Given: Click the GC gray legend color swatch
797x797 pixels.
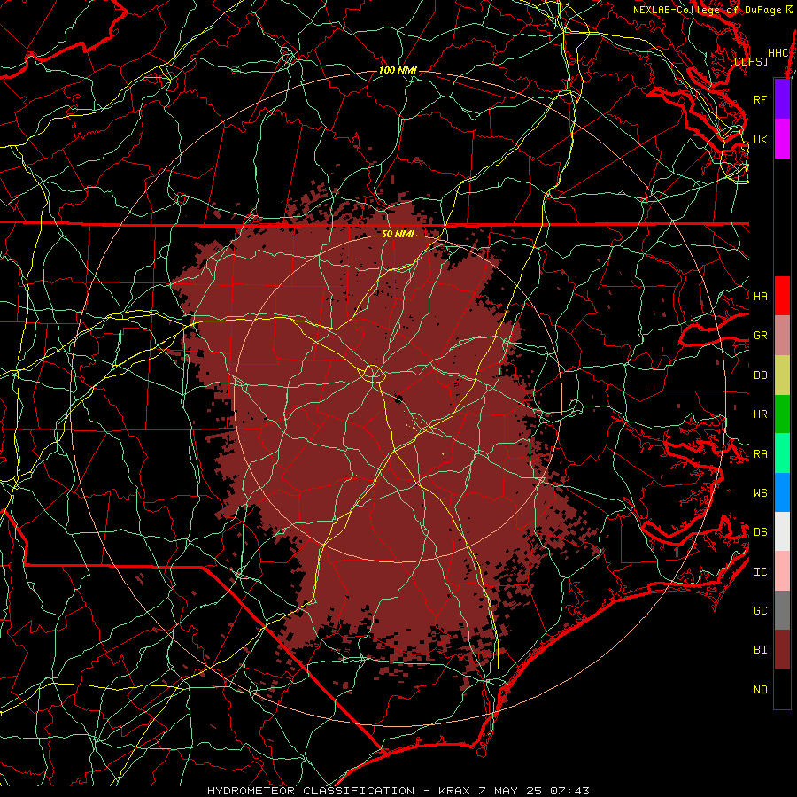Looking at the screenshot, I should pos(782,610).
